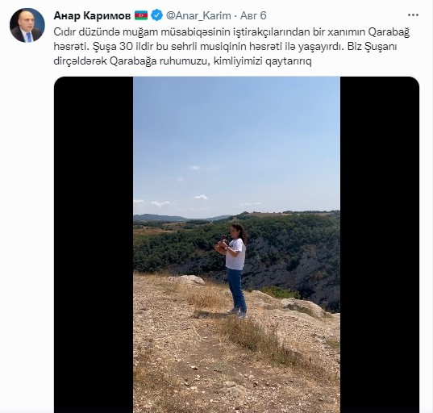The height and width of the screenshot is (413, 433).
Task: Open Анар Каримов's profile picture
Action: tap(27, 25)
